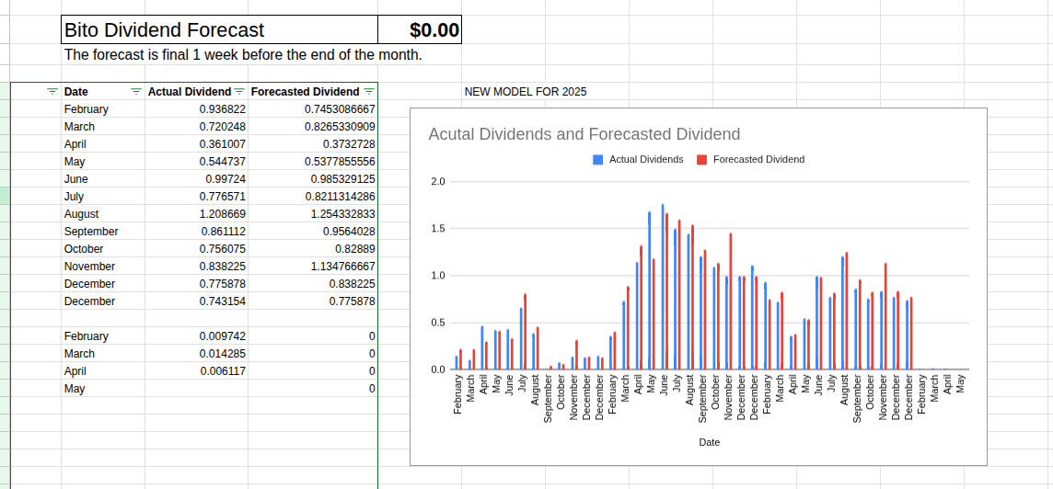Select cell with value 0.009742
Image resolution: width=1053 pixels, height=489 pixels.
tap(196, 336)
